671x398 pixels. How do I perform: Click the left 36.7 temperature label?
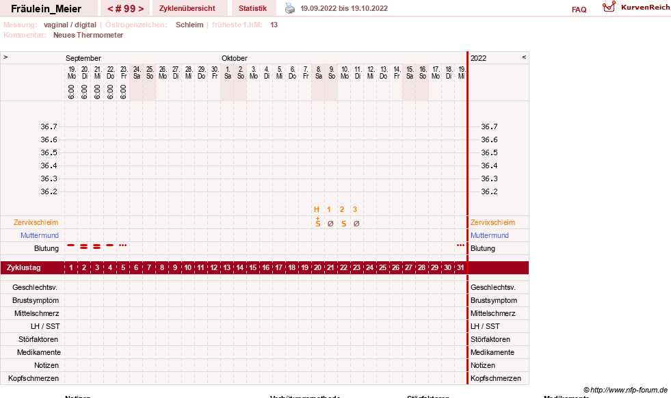point(49,127)
